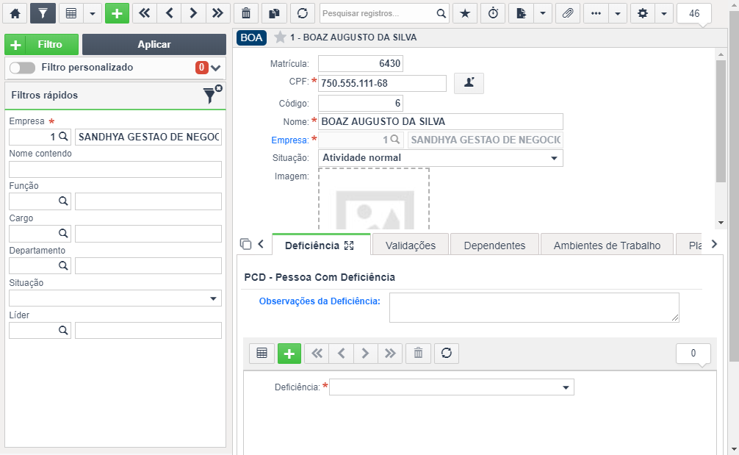Show earlier tabs with the left chevron
This screenshot has height=455, width=739.
[x=261, y=244]
